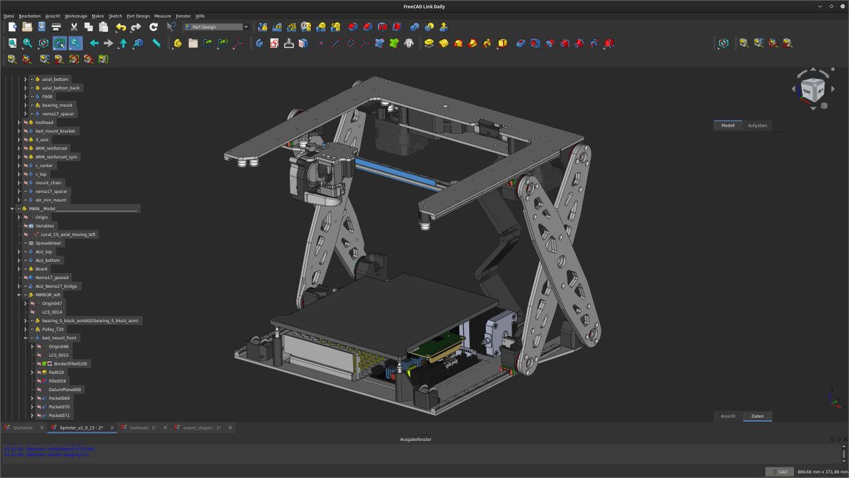Open the Sketch menu
Image resolution: width=849 pixels, height=478 pixels.
click(115, 16)
